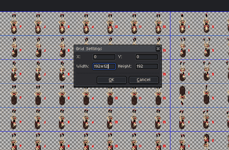Click the Y offset input field
This screenshot has height=150, width=229.
[146, 57]
